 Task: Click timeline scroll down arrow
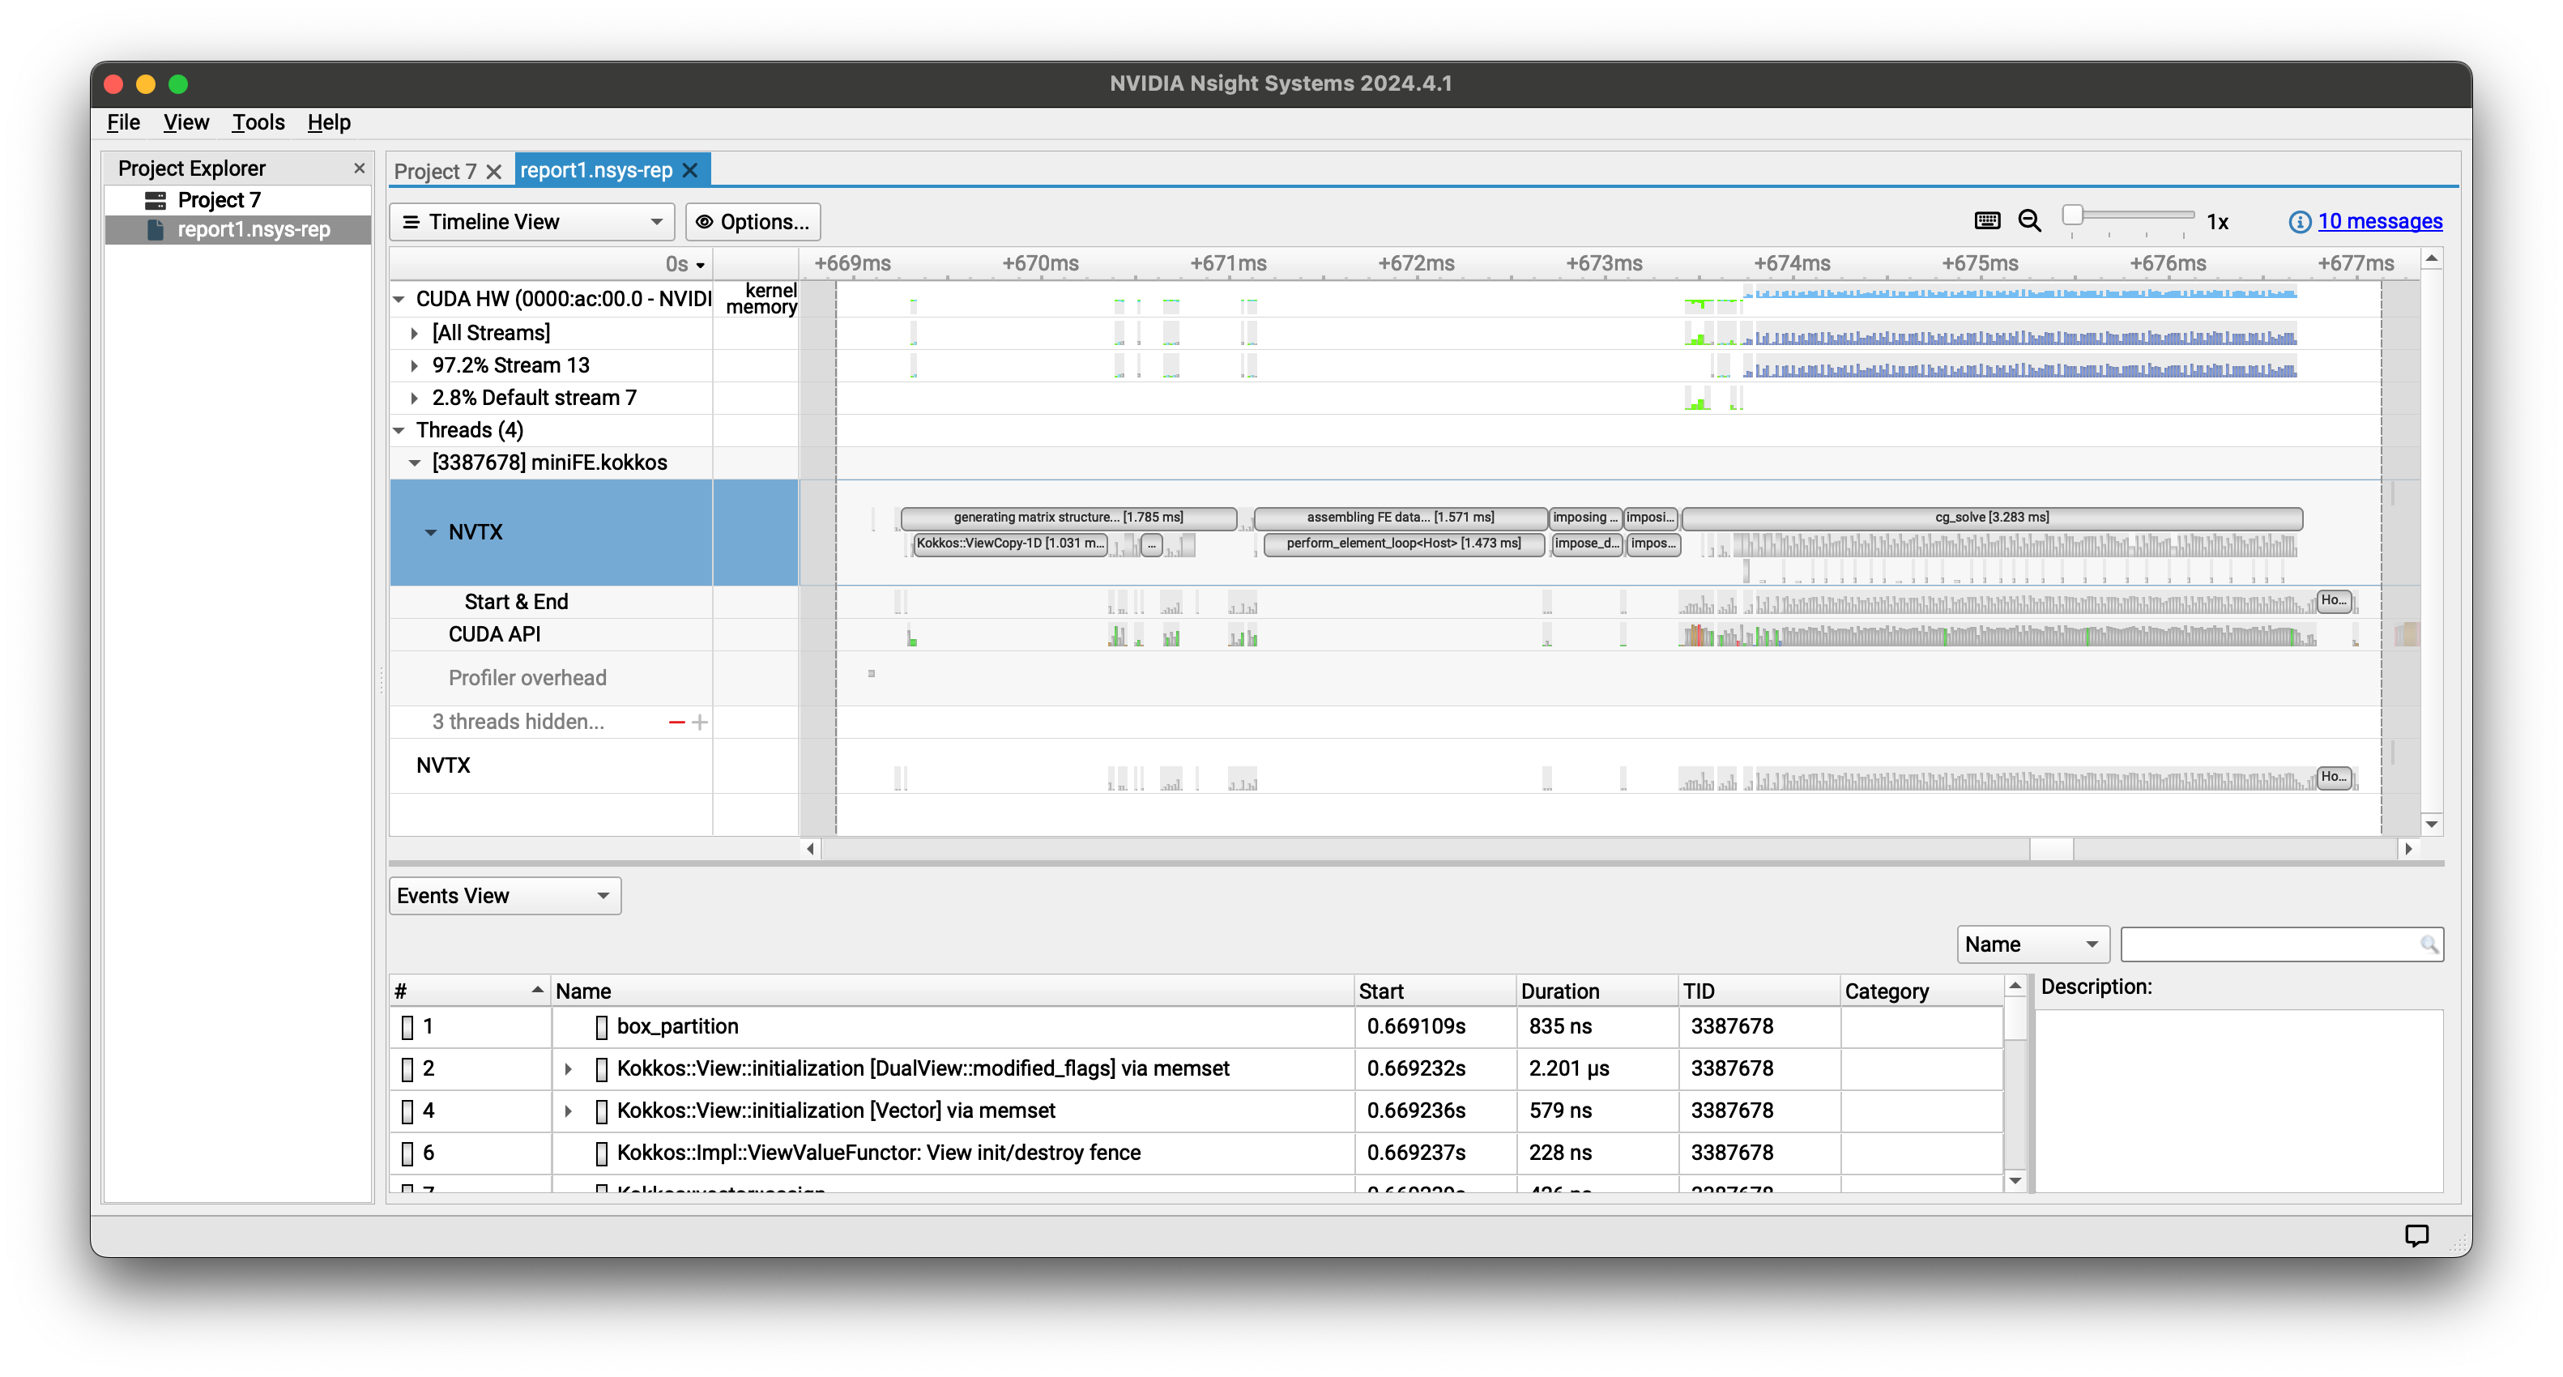2432,824
